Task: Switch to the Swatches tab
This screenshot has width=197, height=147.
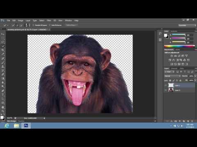Action: [174, 31]
